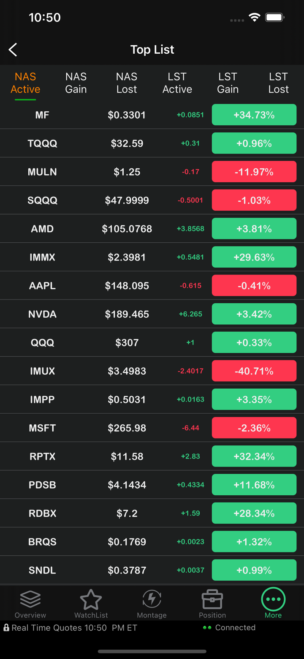This screenshot has height=659, width=304.
Task: Tap the RPTX +32.34% green badge
Action: tap(254, 456)
